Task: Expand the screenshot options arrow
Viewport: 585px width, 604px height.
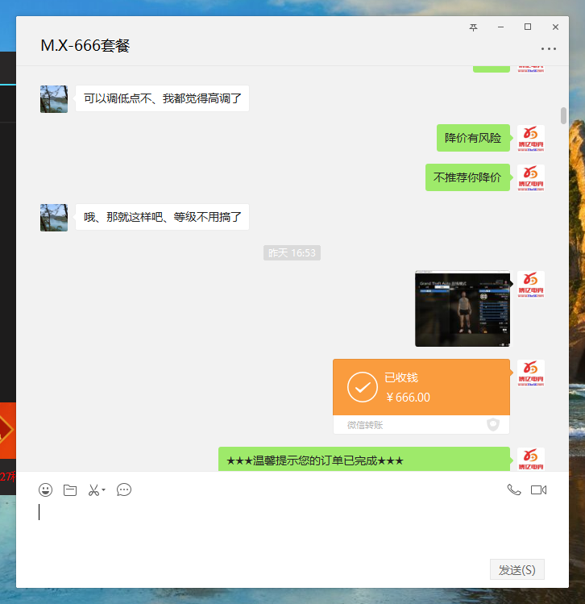Action: (x=103, y=490)
